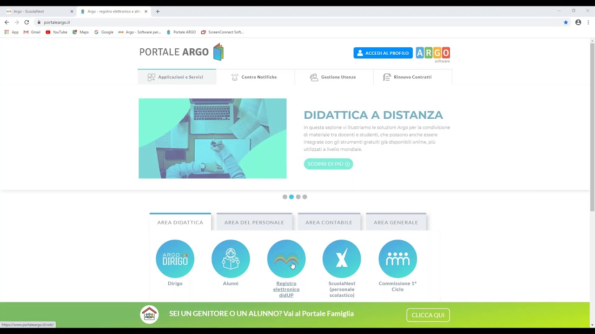
Task: Click the Alunni label
Action: [x=231, y=283]
